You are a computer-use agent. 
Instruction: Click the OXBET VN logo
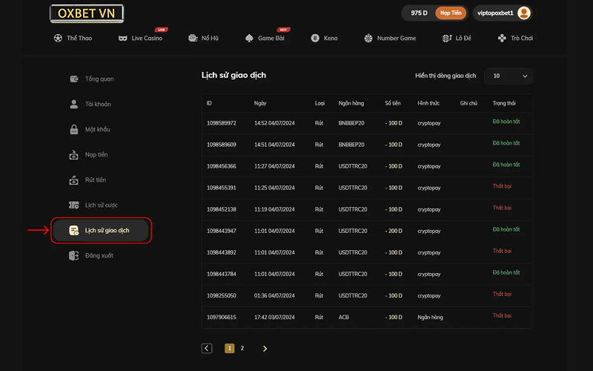coord(87,13)
